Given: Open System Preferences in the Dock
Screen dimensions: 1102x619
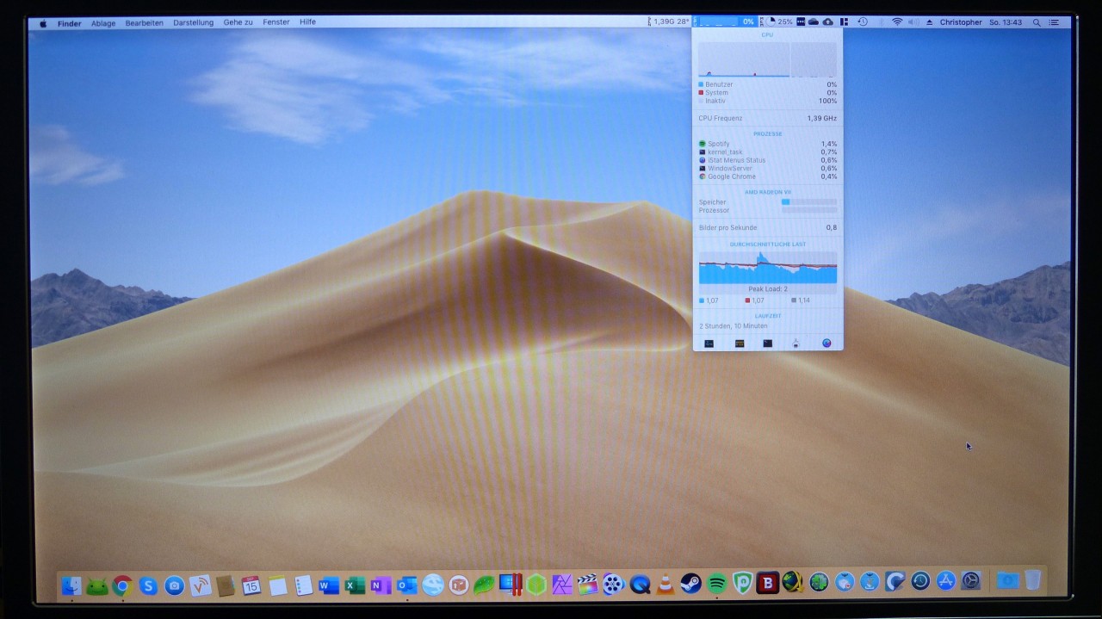Looking at the screenshot, I should point(971,582).
